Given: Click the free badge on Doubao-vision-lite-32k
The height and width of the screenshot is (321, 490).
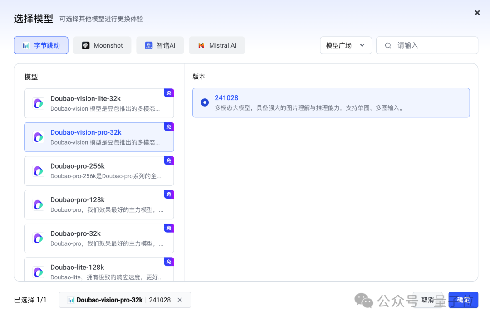Looking at the screenshot, I should point(169,93).
